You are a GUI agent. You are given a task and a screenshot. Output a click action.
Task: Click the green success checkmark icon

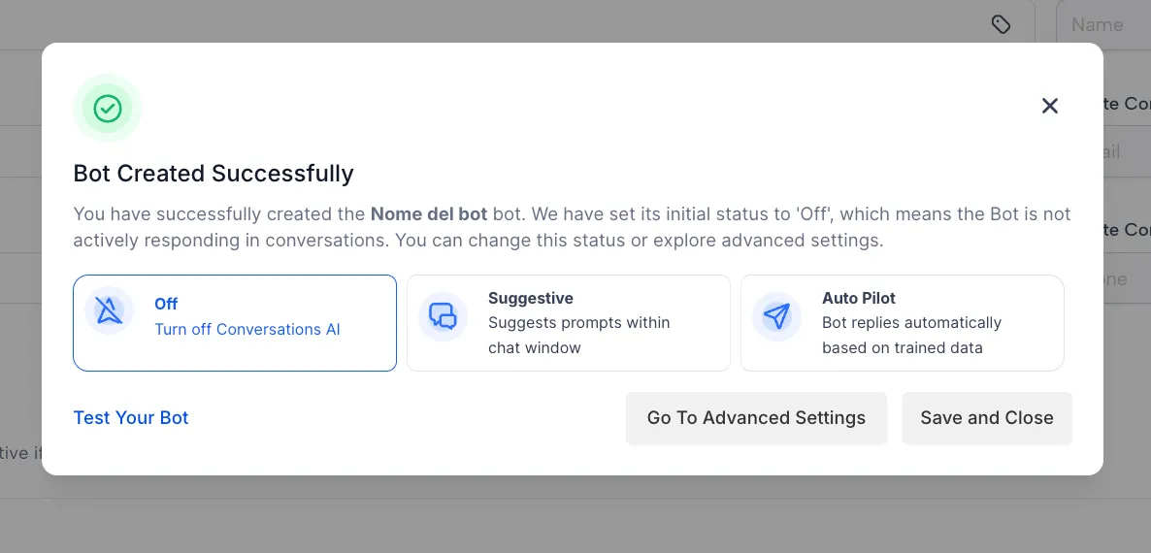tap(108, 109)
